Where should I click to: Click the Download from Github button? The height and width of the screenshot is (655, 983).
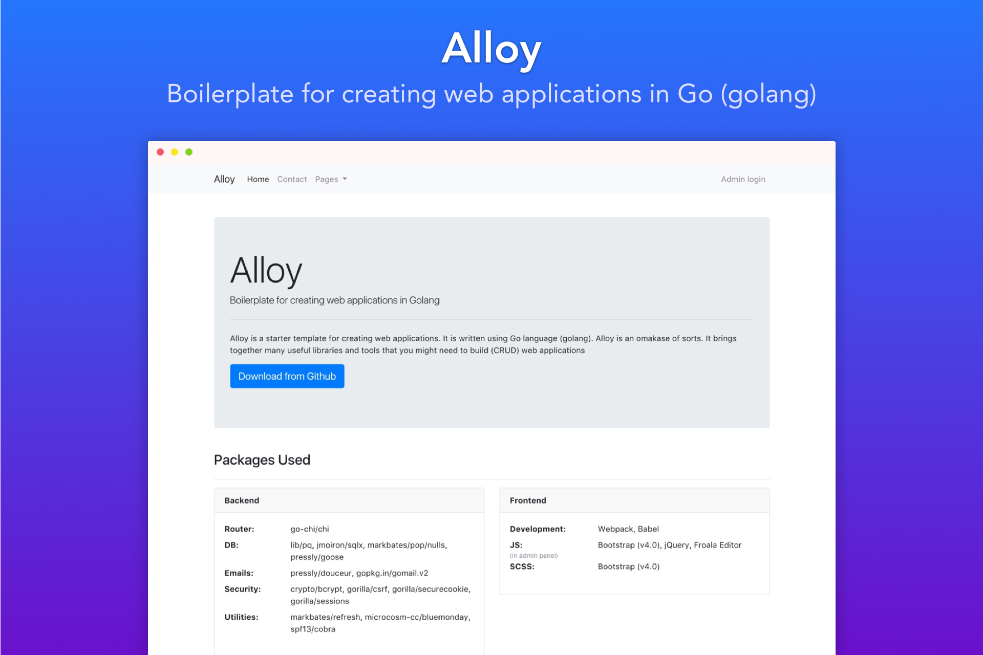coord(287,376)
